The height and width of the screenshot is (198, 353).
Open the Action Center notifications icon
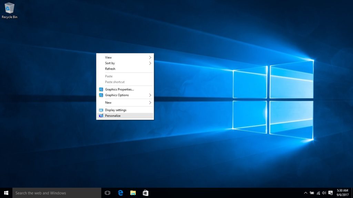tap(331, 193)
